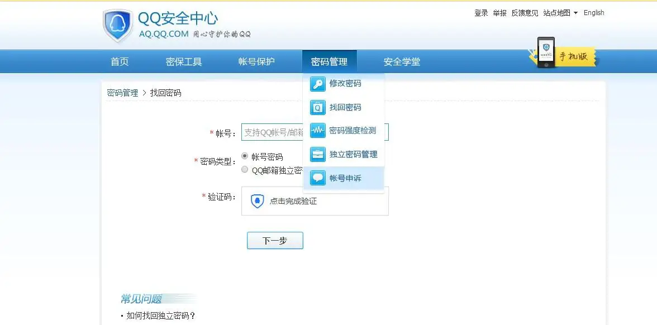The height and width of the screenshot is (325, 657).
Task: Click the shield icon in verification box
Action: (257, 200)
